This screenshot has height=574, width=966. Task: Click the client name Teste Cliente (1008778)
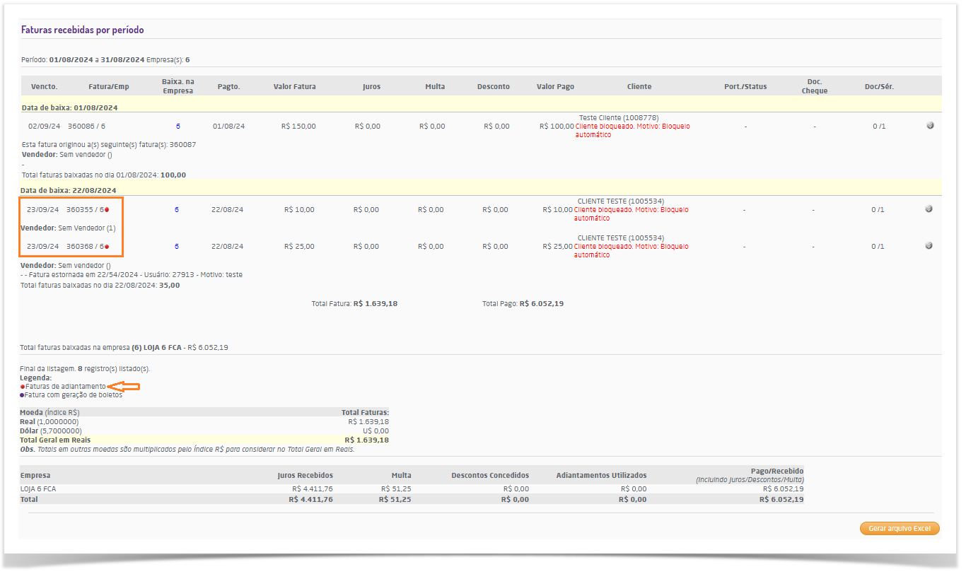(619, 118)
